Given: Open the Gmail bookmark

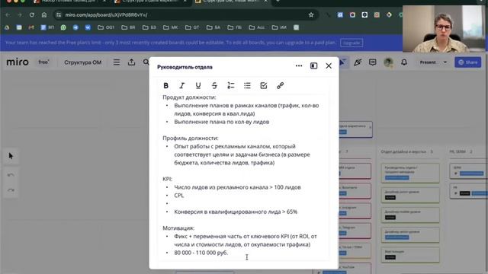Looking at the screenshot, I should click(31, 27).
